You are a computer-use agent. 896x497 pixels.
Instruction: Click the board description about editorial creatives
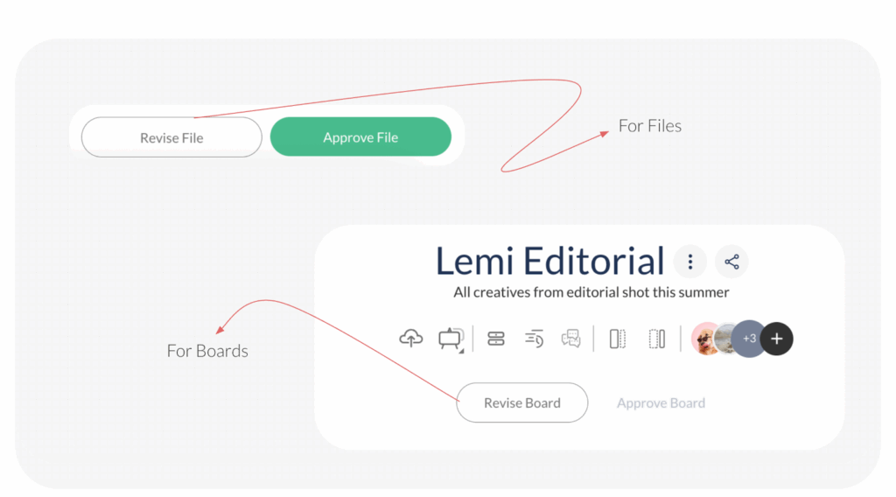pos(591,292)
